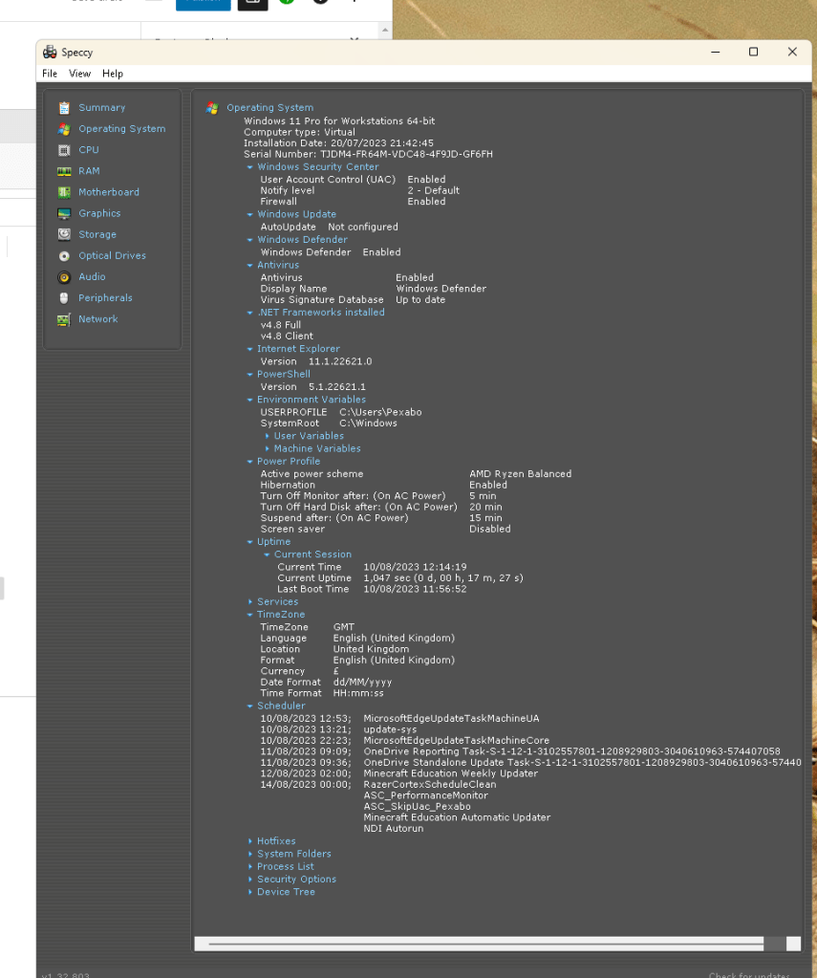
Task: Open the View menu
Action: tap(79, 74)
